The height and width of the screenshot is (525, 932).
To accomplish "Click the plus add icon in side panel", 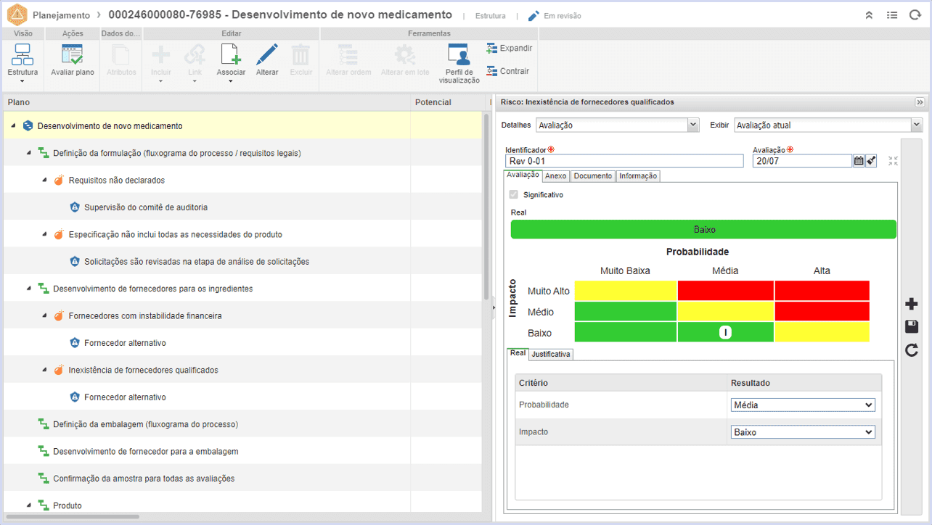I will (912, 304).
